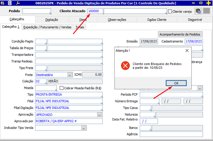Open the Observações tab

pos(117,20)
